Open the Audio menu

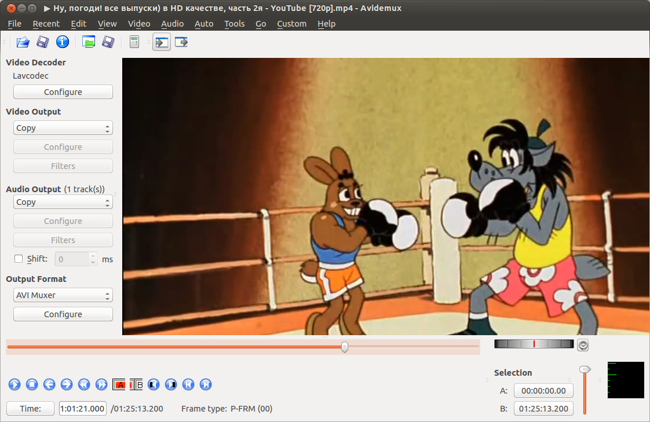(x=173, y=24)
